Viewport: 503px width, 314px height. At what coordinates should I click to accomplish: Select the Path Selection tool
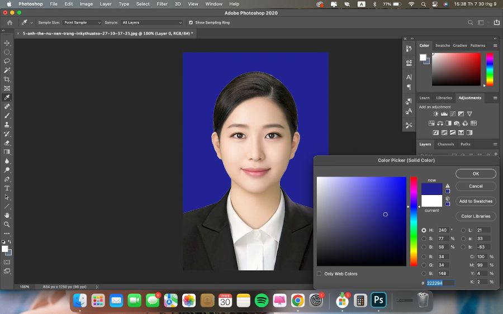point(7,197)
